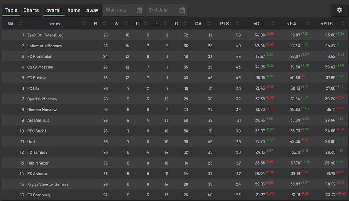349x201 pixels.
Task: Open the Start date calendar icon
Action: tap(139, 10)
